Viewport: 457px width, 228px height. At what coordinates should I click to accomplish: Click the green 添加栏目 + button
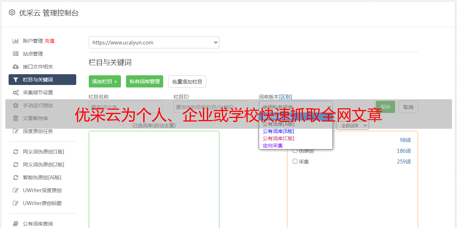tap(105, 81)
